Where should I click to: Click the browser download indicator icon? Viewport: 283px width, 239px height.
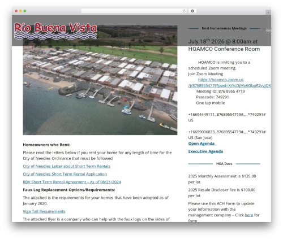pos(192,11)
